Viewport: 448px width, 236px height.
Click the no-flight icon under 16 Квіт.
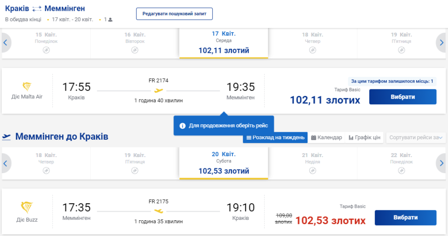click(135, 50)
